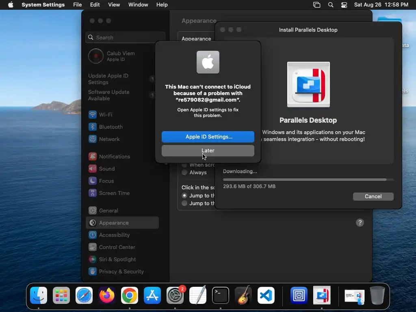
Task: Click the Parallels download progress bar
Action: click(x=308, y=180)
